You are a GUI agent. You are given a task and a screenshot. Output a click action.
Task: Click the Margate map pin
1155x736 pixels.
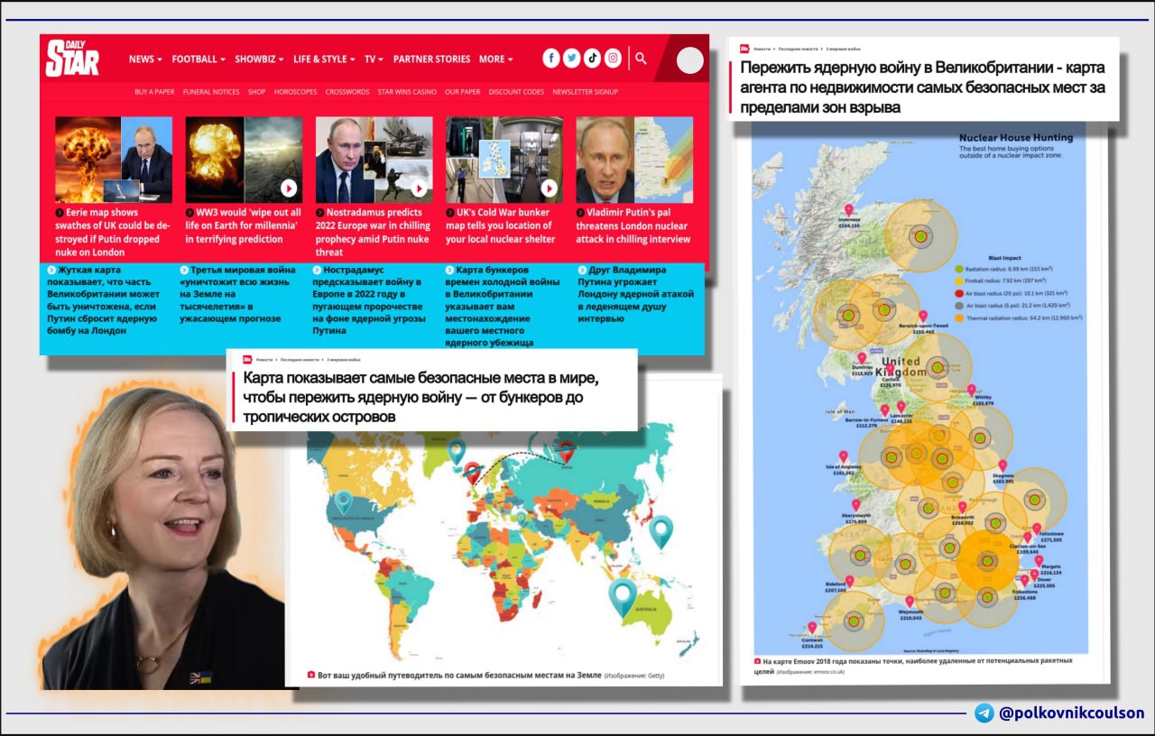pyautogui.click(x=1039, y=560)
